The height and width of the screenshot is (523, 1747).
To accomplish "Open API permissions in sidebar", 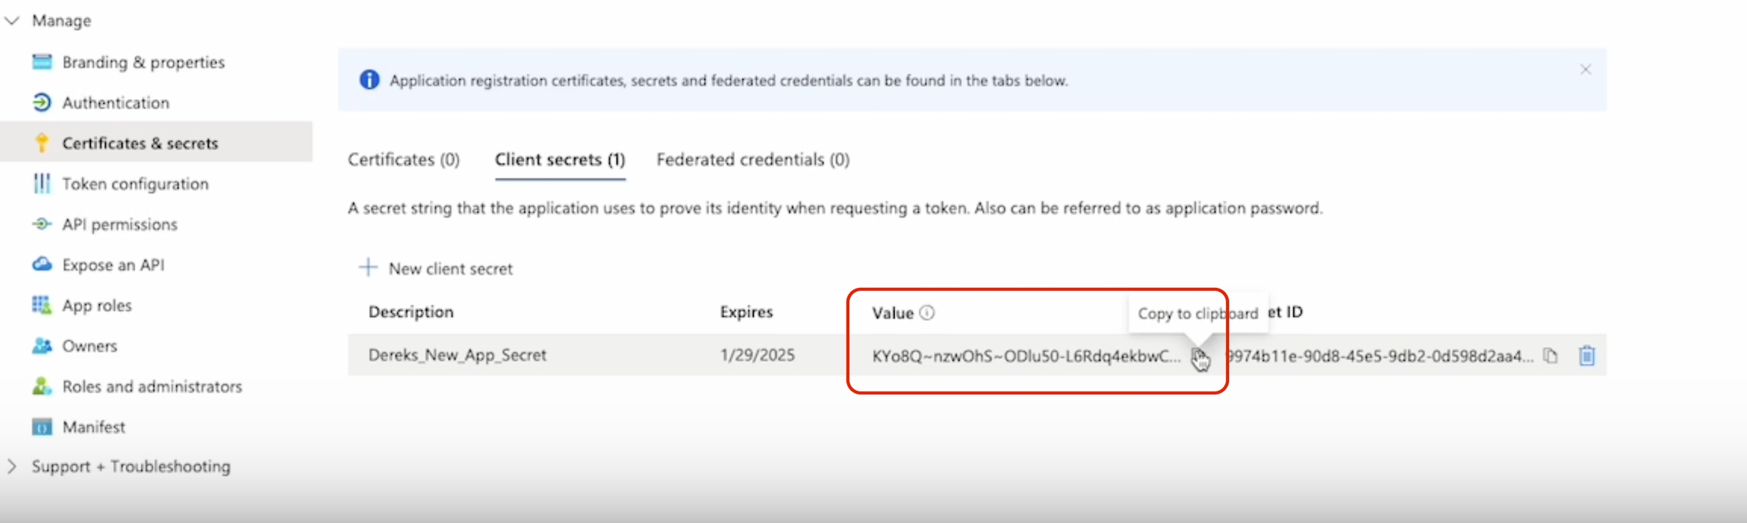I will coord(120,224).
